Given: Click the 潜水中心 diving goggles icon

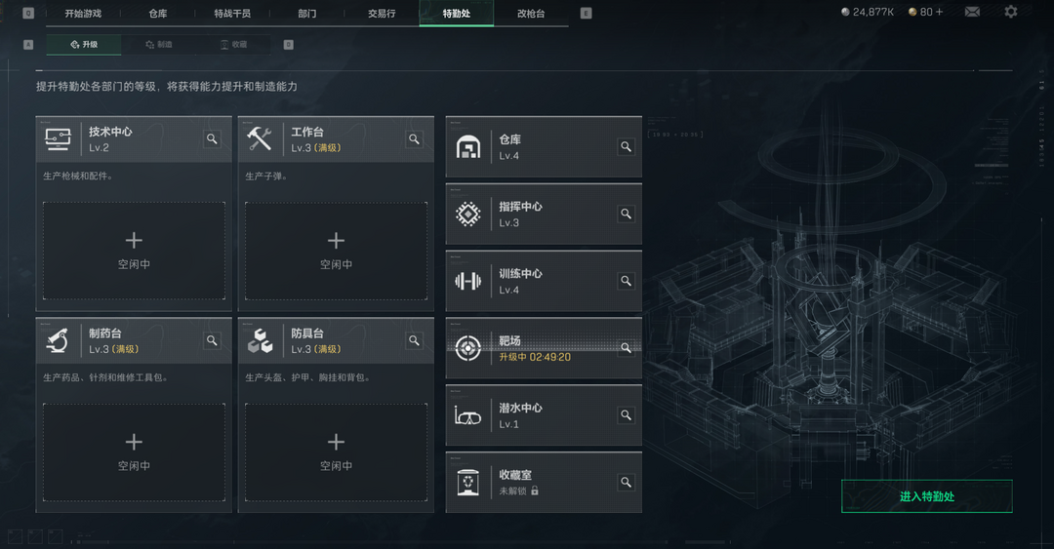Looking at the screenshot, I should point(467,416).
